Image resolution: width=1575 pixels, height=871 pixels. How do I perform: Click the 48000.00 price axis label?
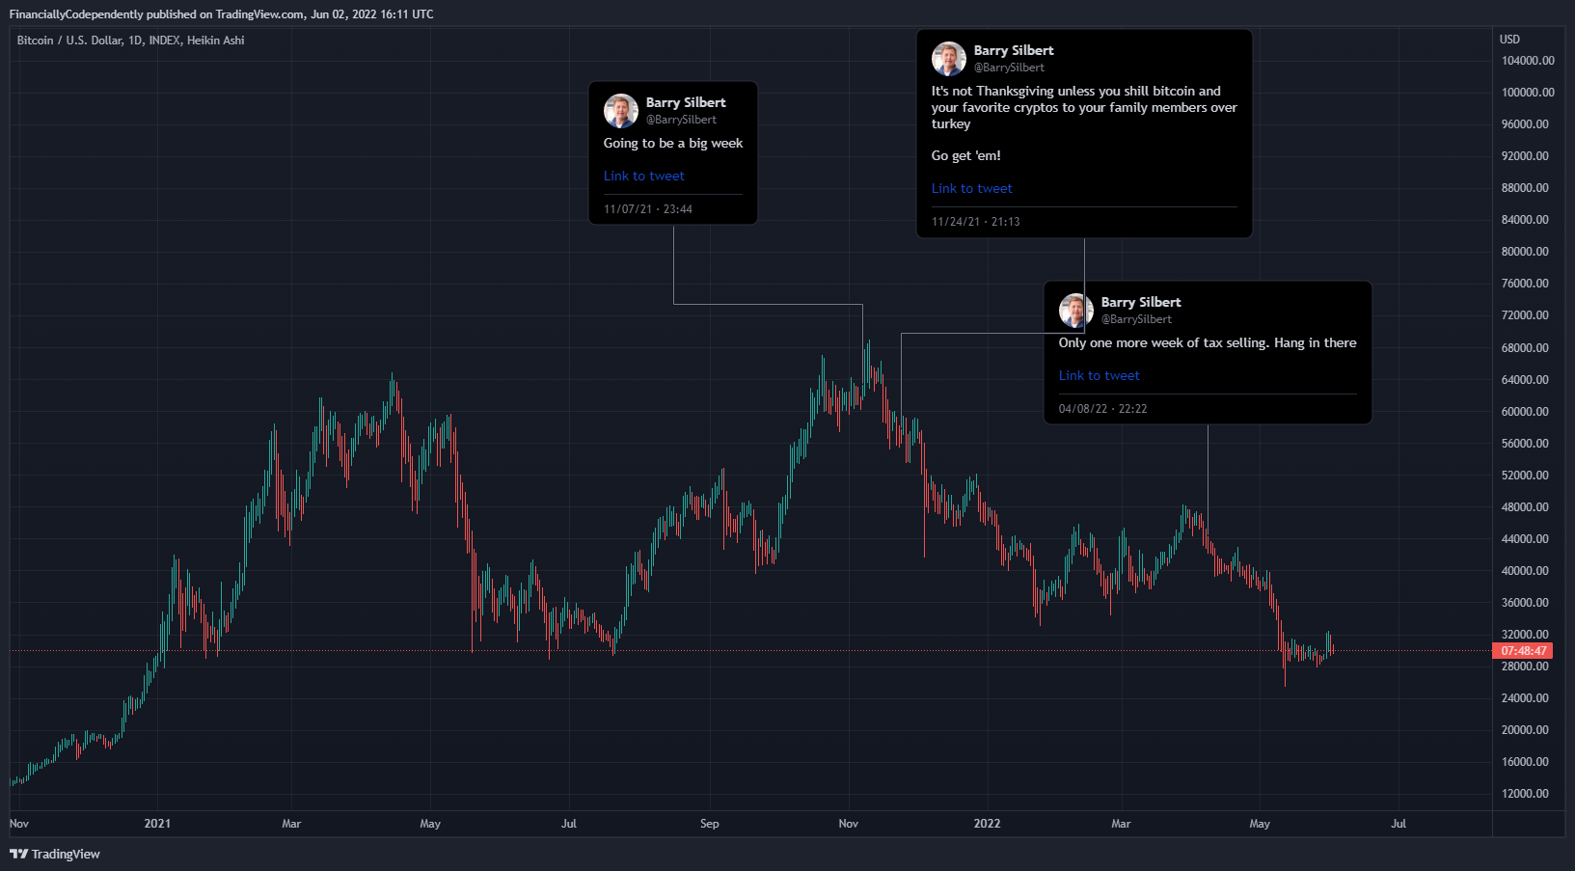click(1525, 507)
